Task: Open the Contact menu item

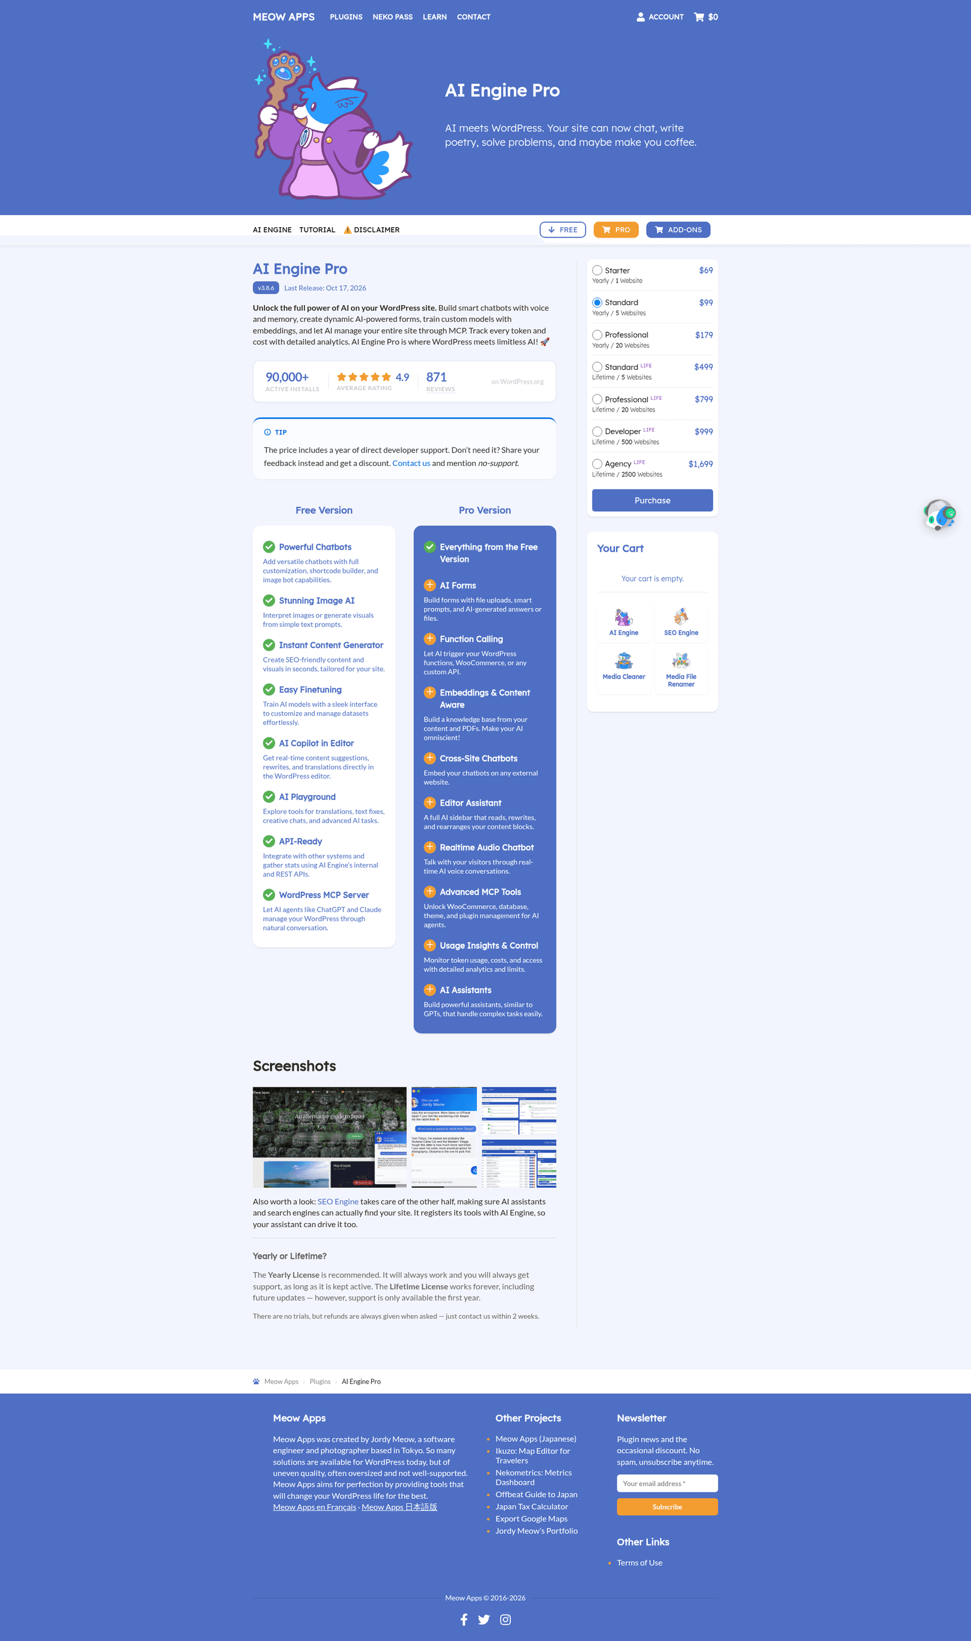Action: [x=474, y=17]
